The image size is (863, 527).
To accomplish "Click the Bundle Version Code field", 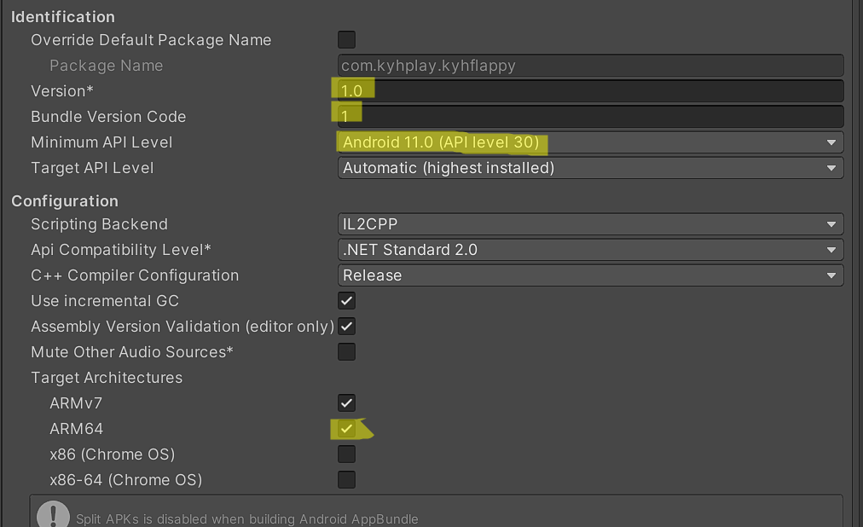I will [x=590, y=117].
